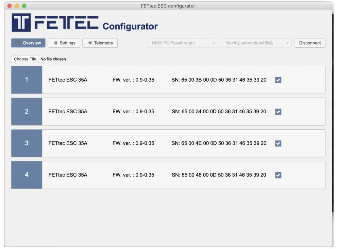Click serial number containing 48 in row 4
The image size is (338, 249).
[219, 175]
